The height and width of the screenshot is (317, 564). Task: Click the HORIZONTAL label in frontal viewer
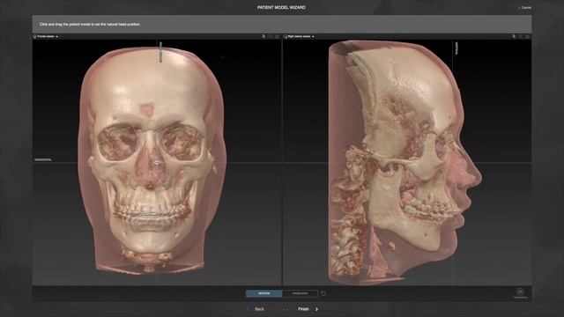[43, 159]
